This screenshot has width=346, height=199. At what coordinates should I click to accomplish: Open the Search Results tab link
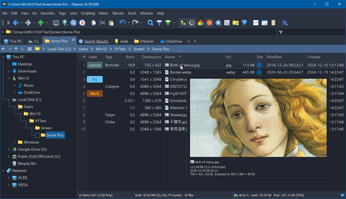tap(96, 41)
